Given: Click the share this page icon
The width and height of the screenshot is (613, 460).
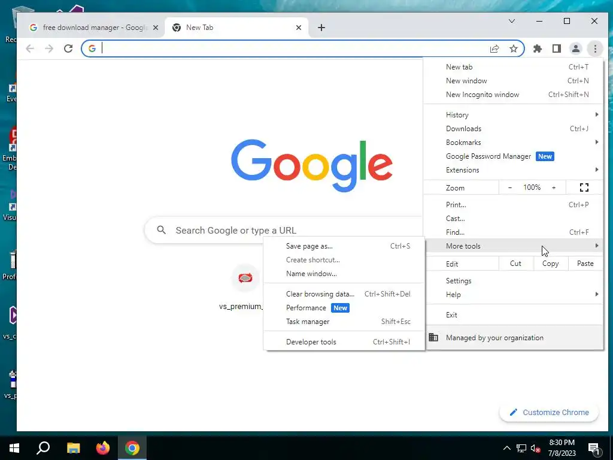Looking at the screenshot, I should pos(494,49).
